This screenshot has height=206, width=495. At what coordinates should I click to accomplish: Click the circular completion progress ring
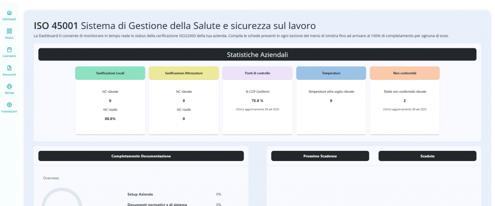coord(62,197)
